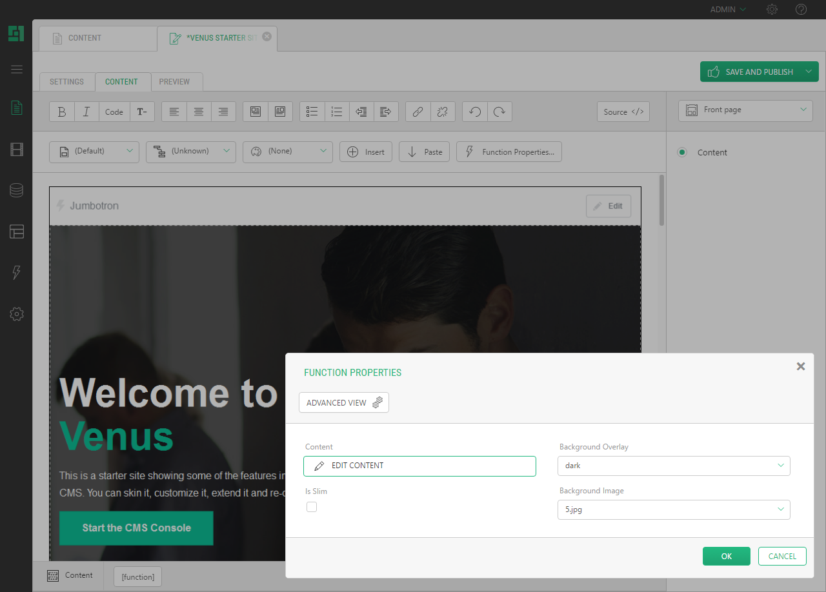
Task: Undo the last edit
Action: [475, 112]
